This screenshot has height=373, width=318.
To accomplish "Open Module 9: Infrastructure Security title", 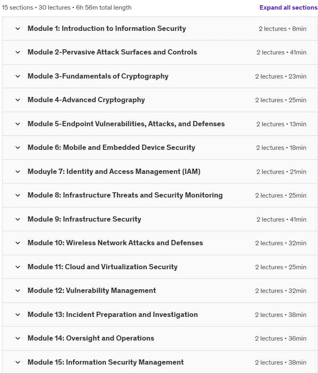I will click(x=84, y=219).
